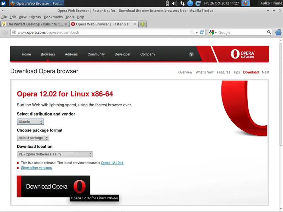Open the What's New link
Image resolution: width=283 pixels, height=212 pixels.
(204, 72)
